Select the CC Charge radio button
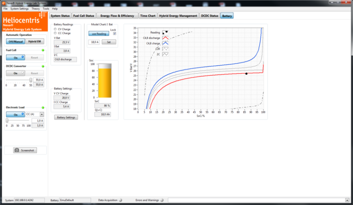353x205 pixels. pos(56,33)
